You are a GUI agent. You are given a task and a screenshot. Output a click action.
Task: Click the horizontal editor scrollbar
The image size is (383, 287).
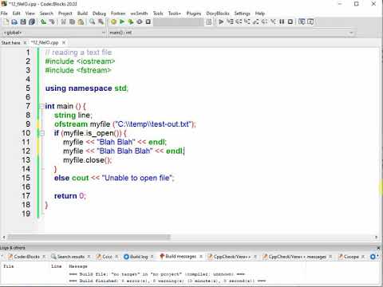89,237
